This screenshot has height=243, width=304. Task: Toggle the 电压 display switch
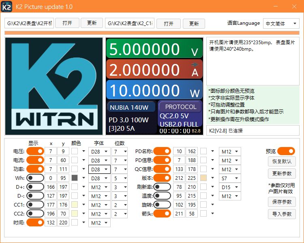[x=35, y=151]
